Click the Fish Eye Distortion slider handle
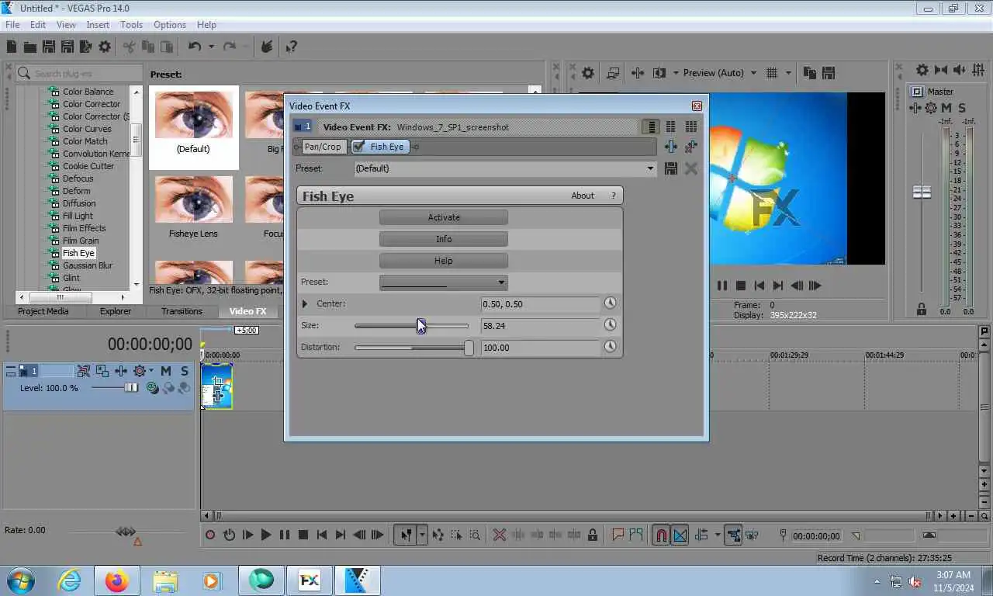Screen dimensions: 993x596 [x=469, y=348]
